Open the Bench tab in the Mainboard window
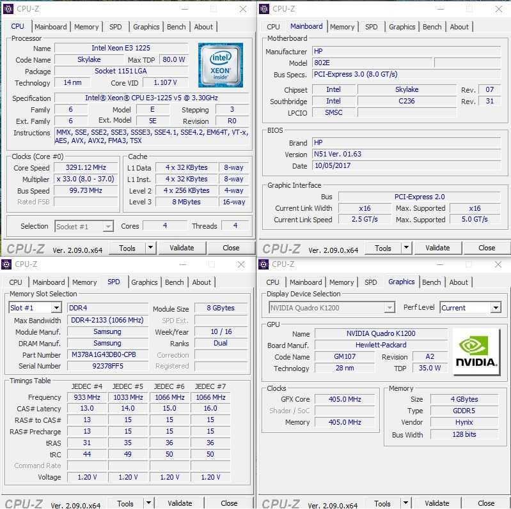The width and height of the screenshot is (511, 509). pyautogui.click(x=432, y=27)
